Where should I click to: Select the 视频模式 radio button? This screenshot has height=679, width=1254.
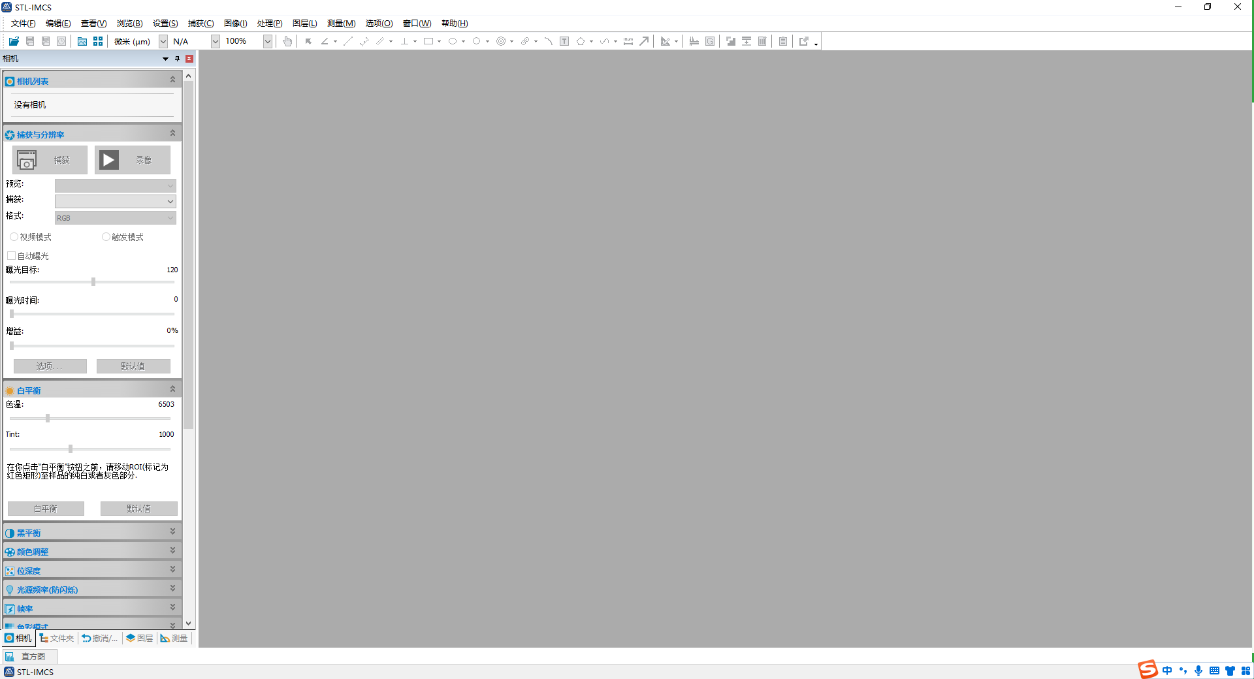(14, 237)
